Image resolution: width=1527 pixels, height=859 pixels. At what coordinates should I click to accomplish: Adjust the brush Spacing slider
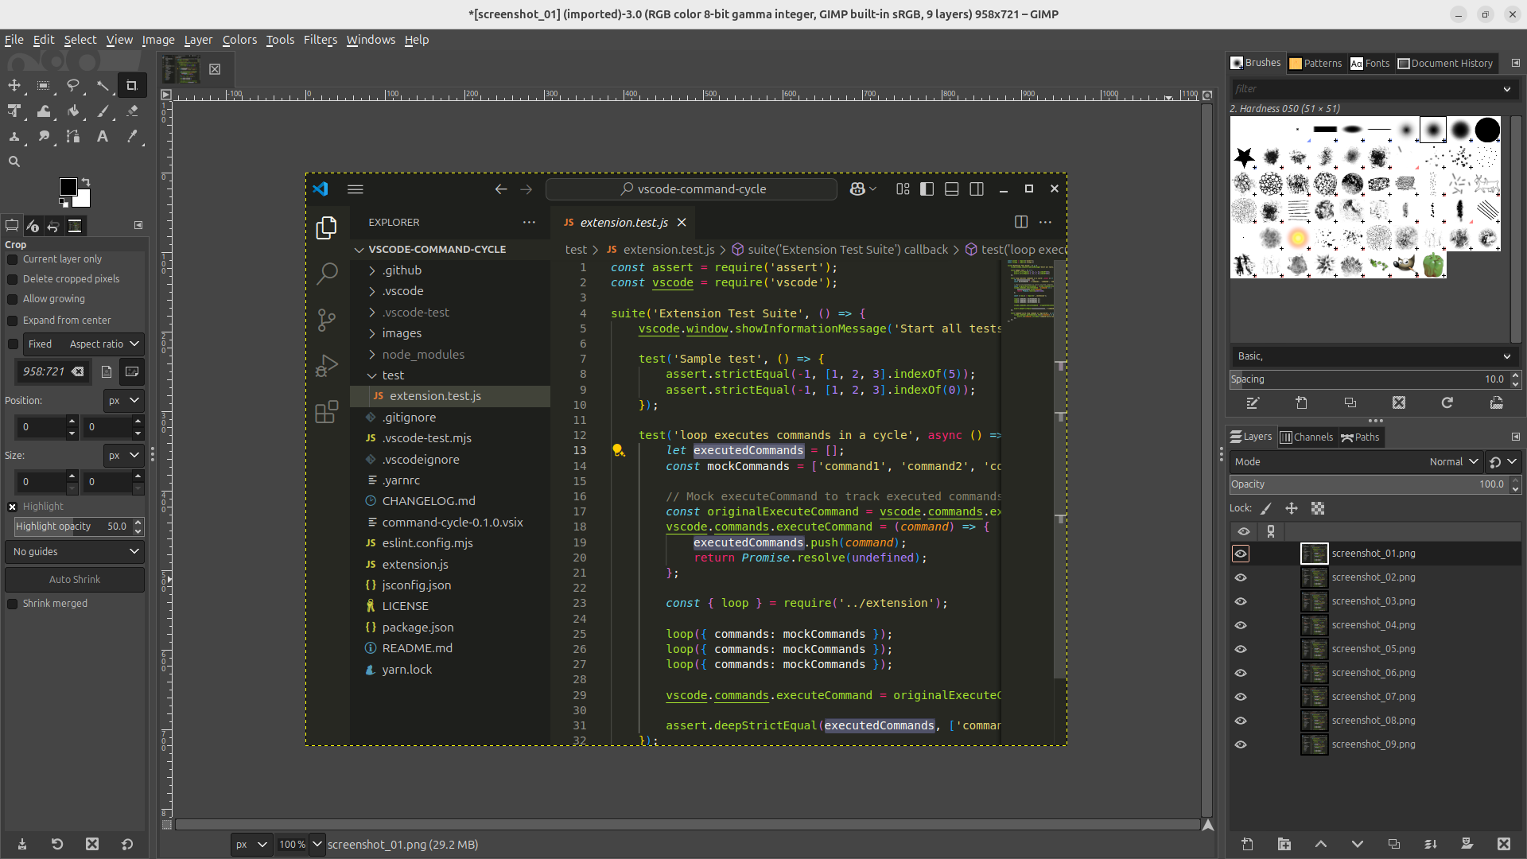1368,379
